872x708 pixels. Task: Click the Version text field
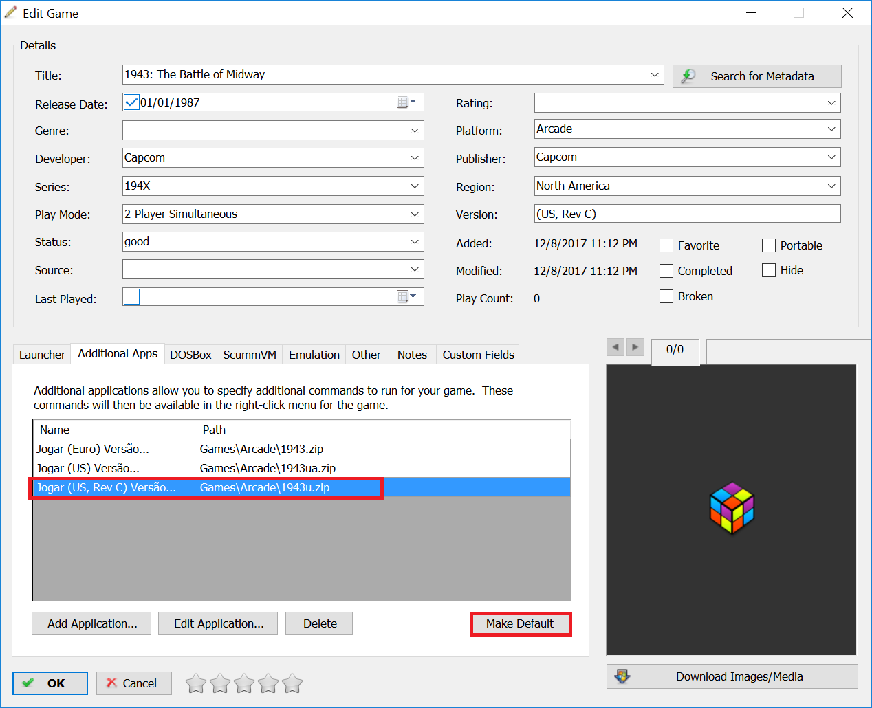click(x=688, y=214)
